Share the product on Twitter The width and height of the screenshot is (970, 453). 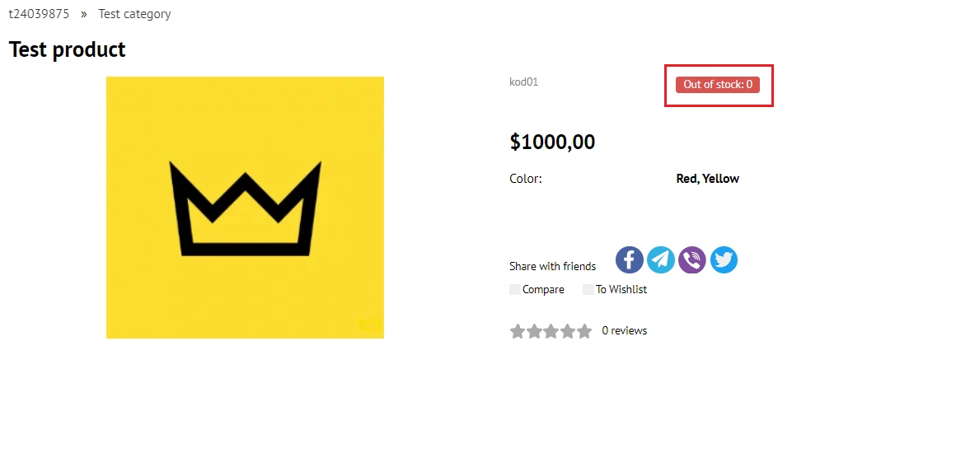[x=724, y=260]
